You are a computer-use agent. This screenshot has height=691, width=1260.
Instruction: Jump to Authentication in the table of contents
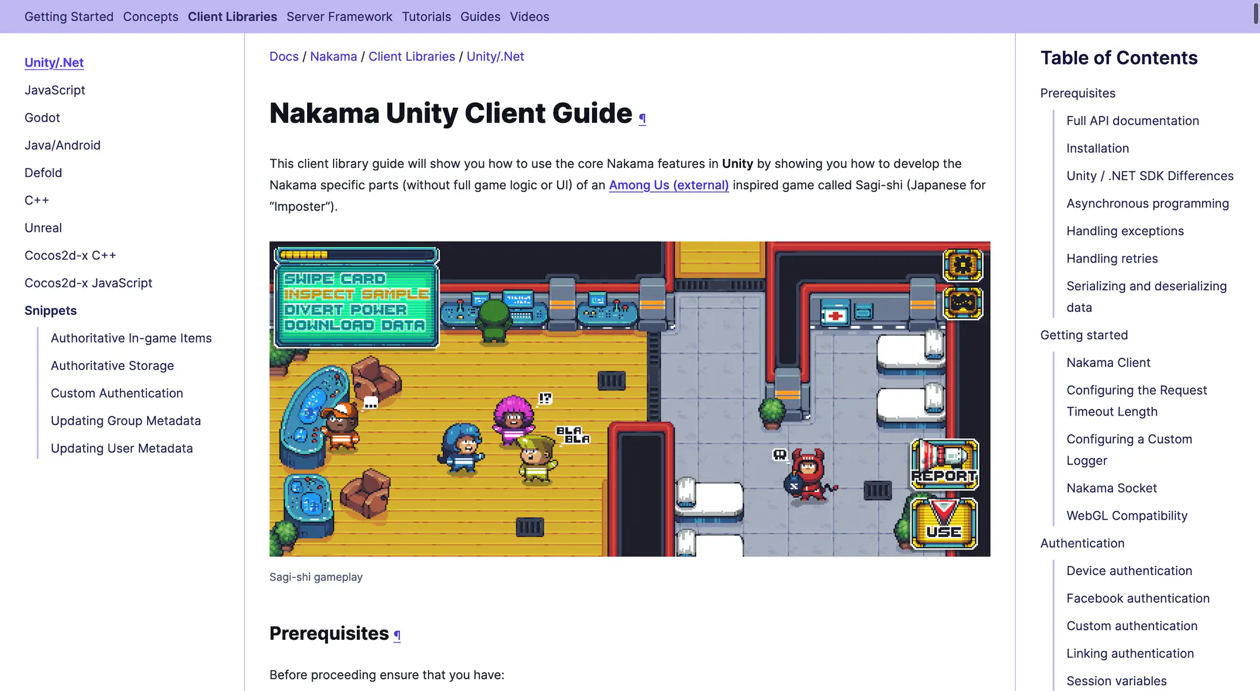point(1082,543)
